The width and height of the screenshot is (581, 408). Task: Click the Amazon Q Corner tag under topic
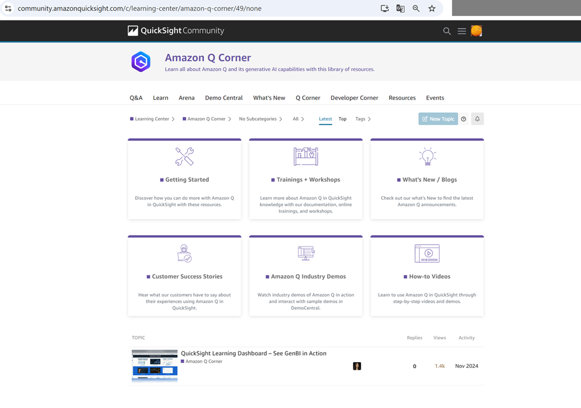(x=202, y=362)
